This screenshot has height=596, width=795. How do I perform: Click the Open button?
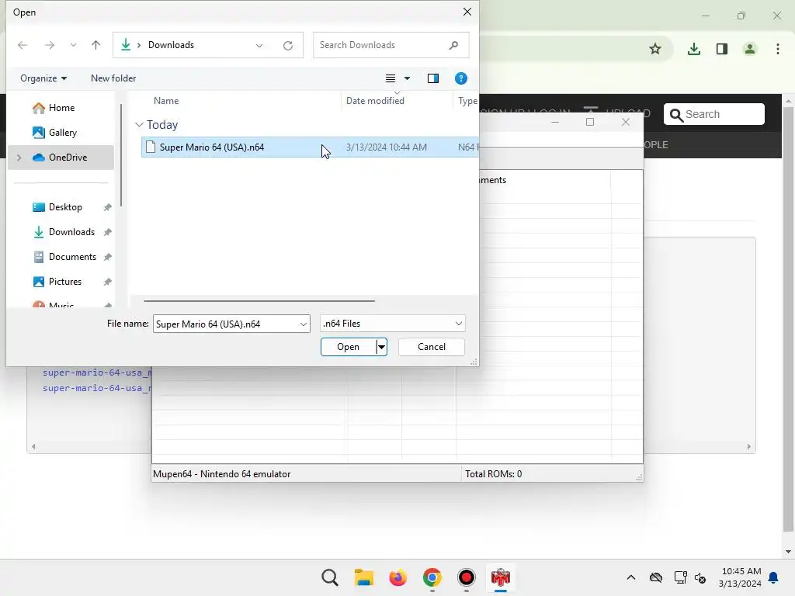[349, 347]
